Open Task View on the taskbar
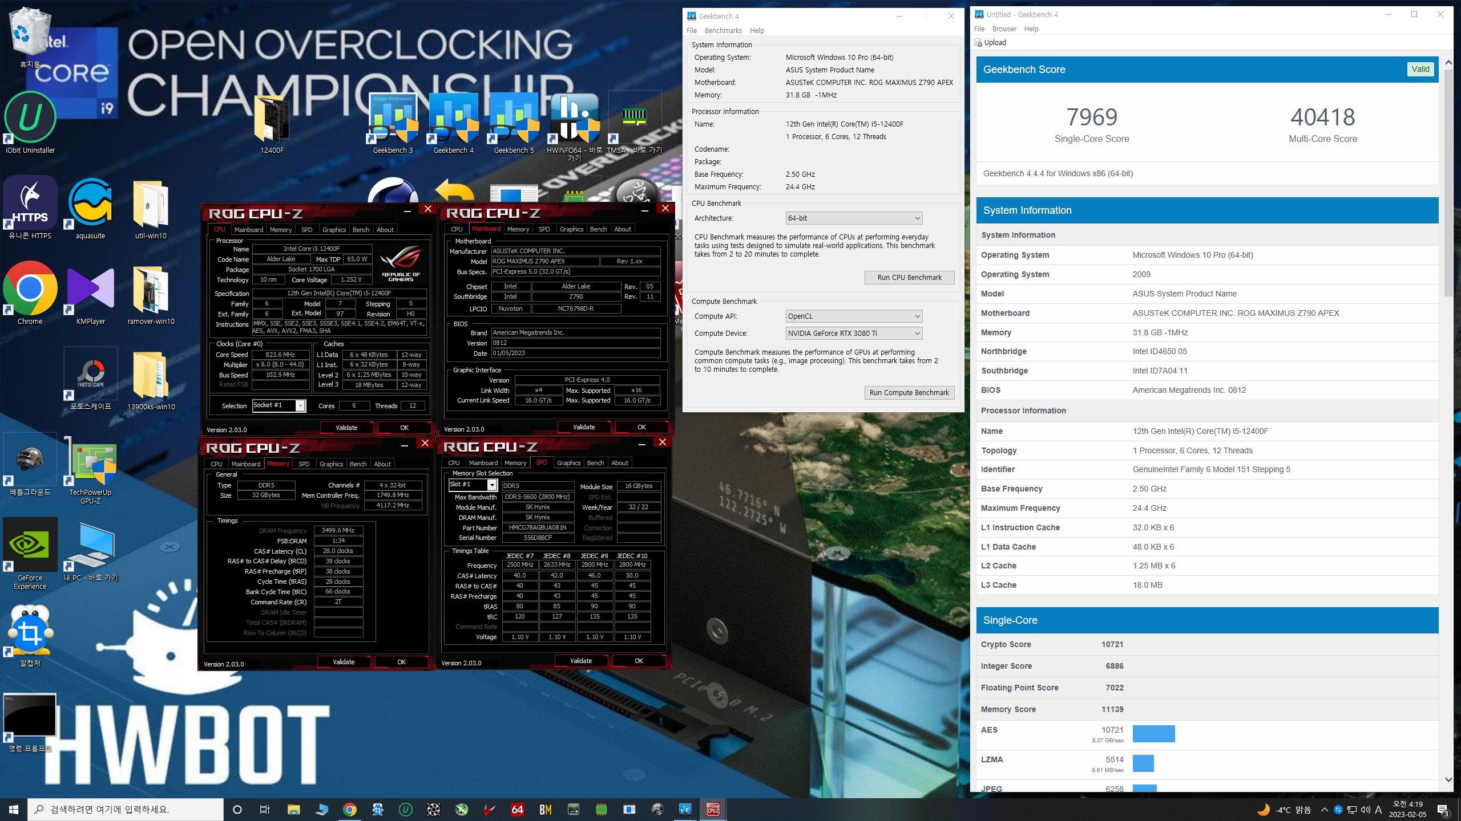Viewport: 1461px width, 821px height. click(265, 809)
